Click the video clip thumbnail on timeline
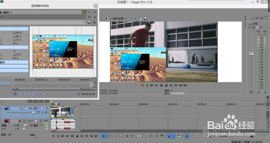This screenshot has width=270, height=143. 63,112
